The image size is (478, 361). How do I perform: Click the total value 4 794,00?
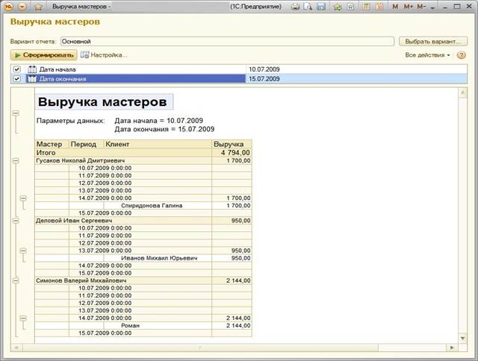tap(235, 152)
